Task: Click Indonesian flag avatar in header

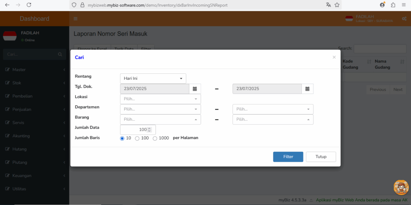Action: 349,18
